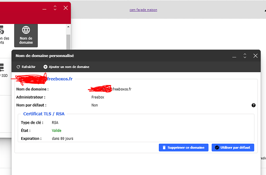This screenshot has width=266, height=175.
Task: Minimize the Nom de domaine personnalisé window
Action: point(234,56)
